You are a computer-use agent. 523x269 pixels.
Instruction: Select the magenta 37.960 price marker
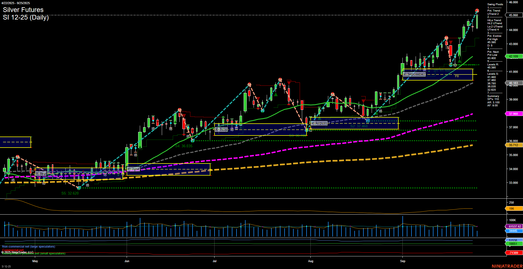(513, 113)
